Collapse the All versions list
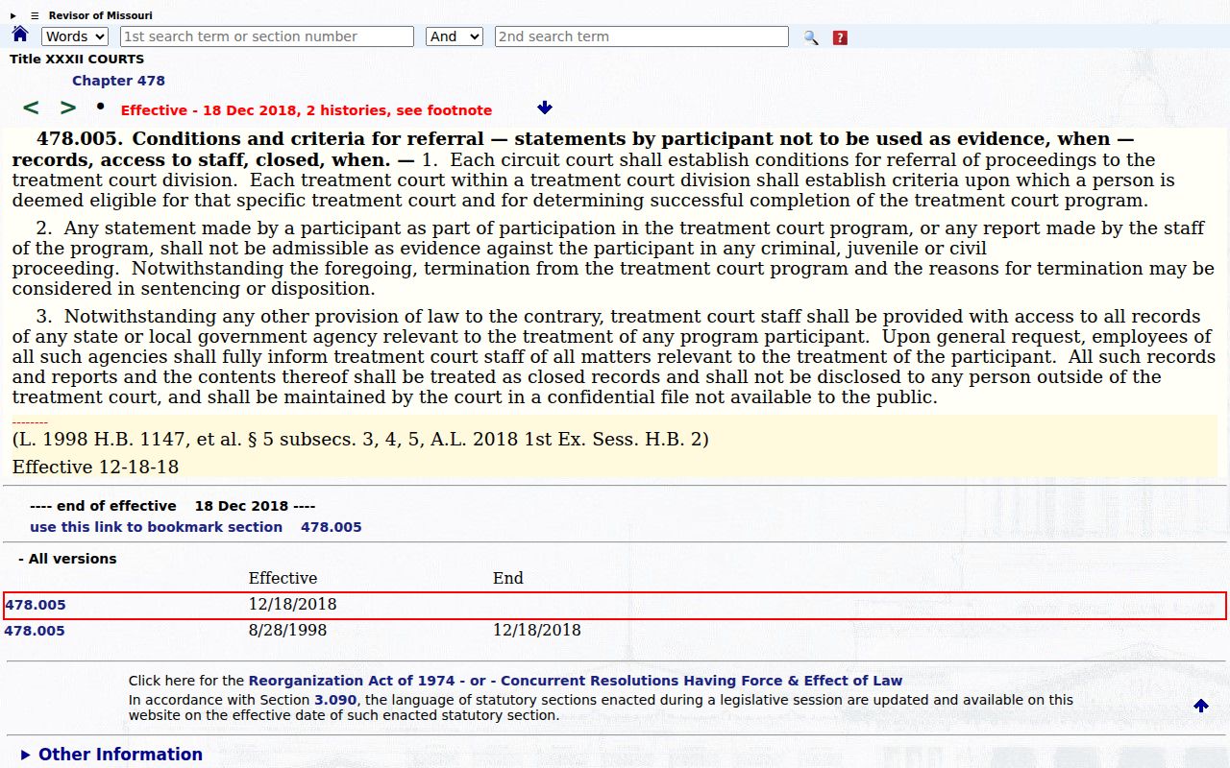1230x768 pixels. 67,559
